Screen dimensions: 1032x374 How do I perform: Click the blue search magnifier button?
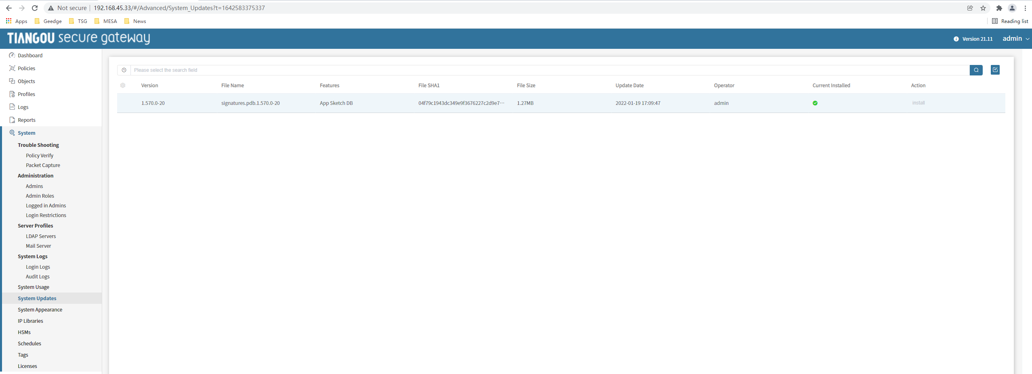coord(976,70)
